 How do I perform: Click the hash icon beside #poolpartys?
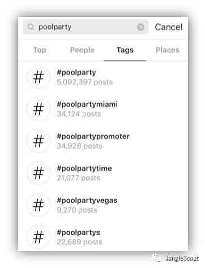coord(39,237)
